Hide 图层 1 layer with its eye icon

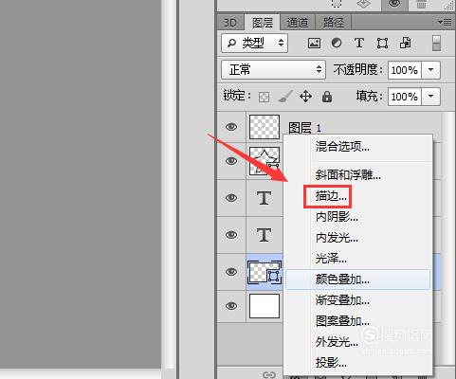pyautogui.click(x=231, y=127)
